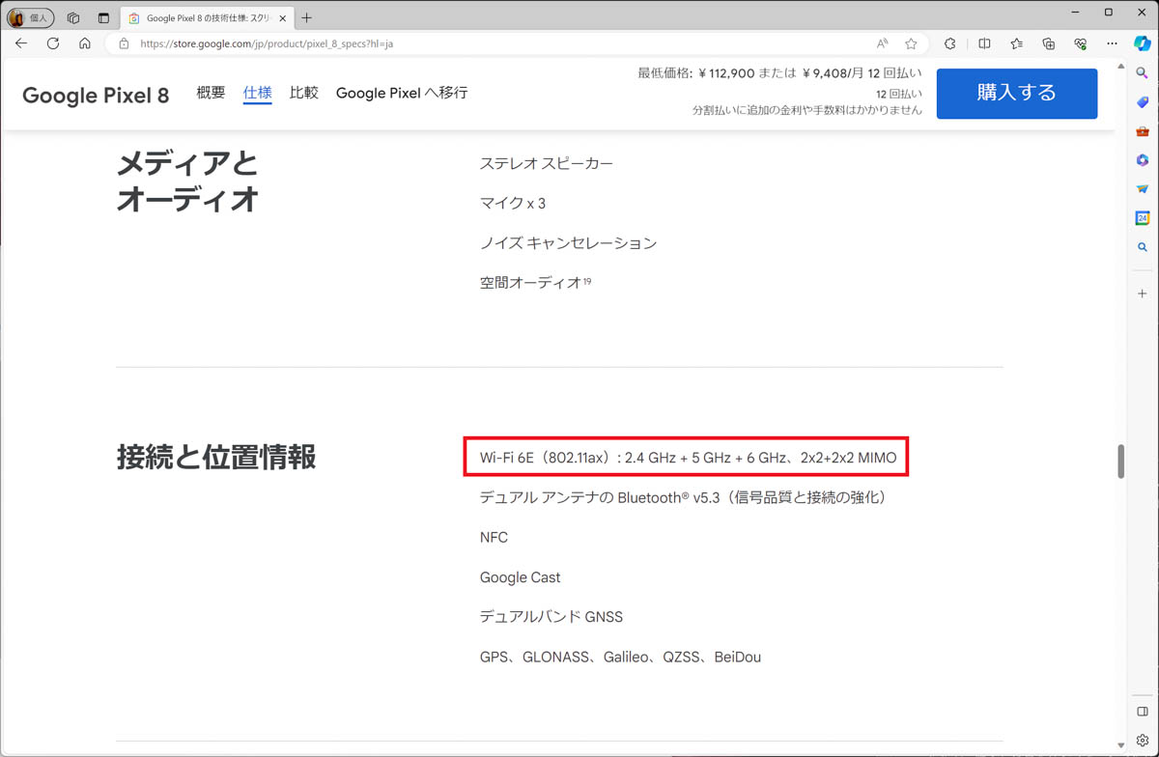Add a new app to sidebar

pyautogui.click(x=1143, y=294)
